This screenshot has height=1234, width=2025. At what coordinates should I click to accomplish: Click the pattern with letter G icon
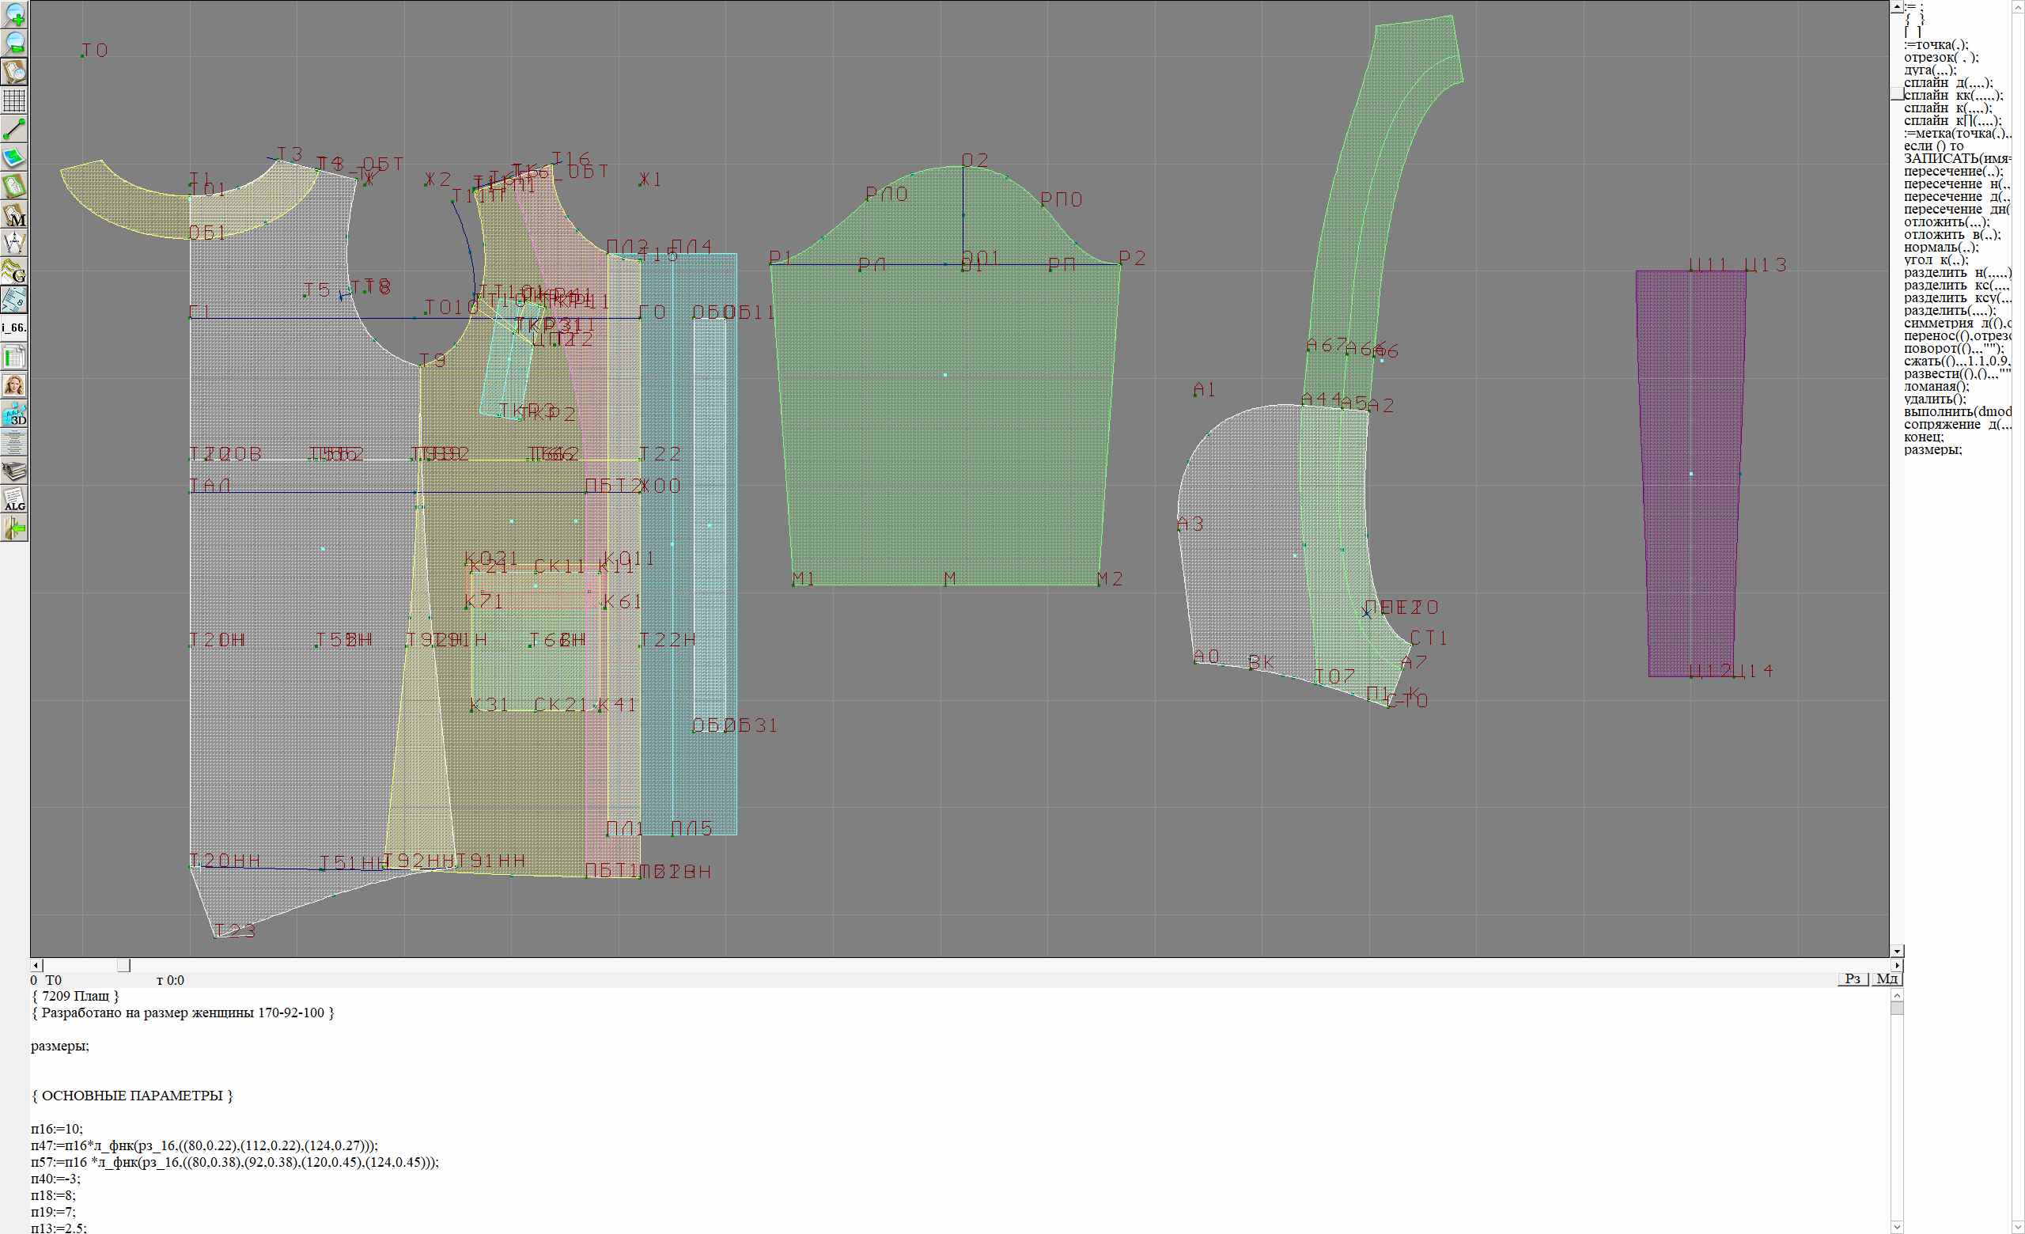point(15,272)
